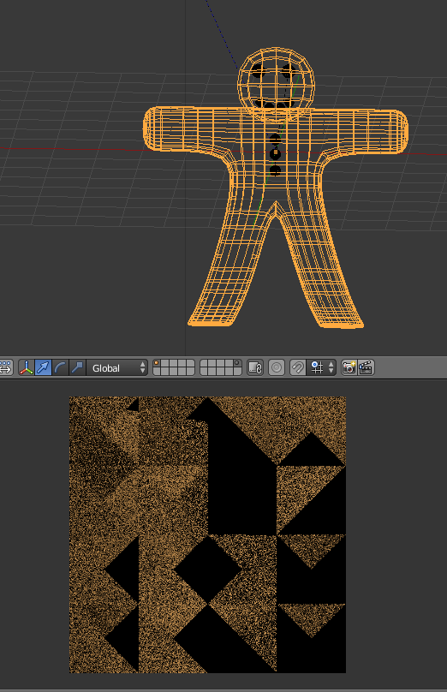Toggle the snap magnet icon

[298, 367]
